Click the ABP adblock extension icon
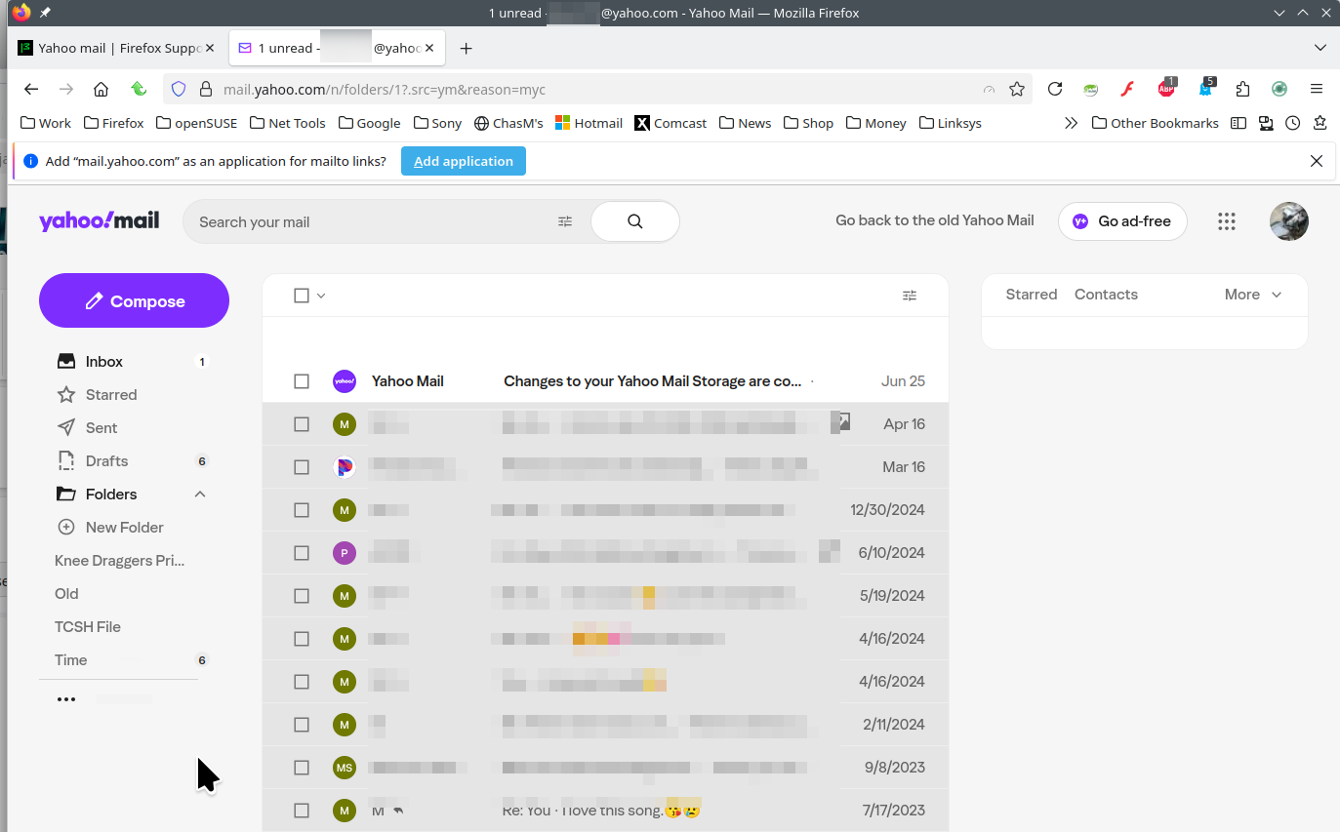This screenshot has height=832, width=1340. pos(1167,88)
